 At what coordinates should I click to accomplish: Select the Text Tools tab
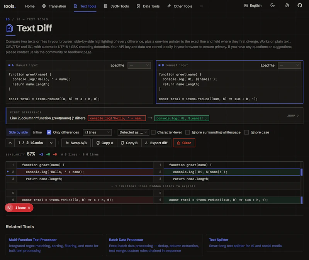(85, 6)
